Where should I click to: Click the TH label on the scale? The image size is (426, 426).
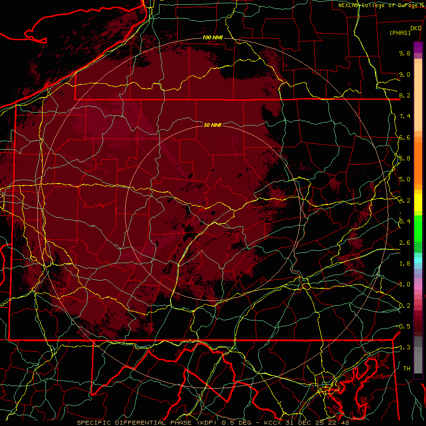(407, 369)
